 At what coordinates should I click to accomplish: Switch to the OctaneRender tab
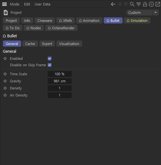[61, 28]
